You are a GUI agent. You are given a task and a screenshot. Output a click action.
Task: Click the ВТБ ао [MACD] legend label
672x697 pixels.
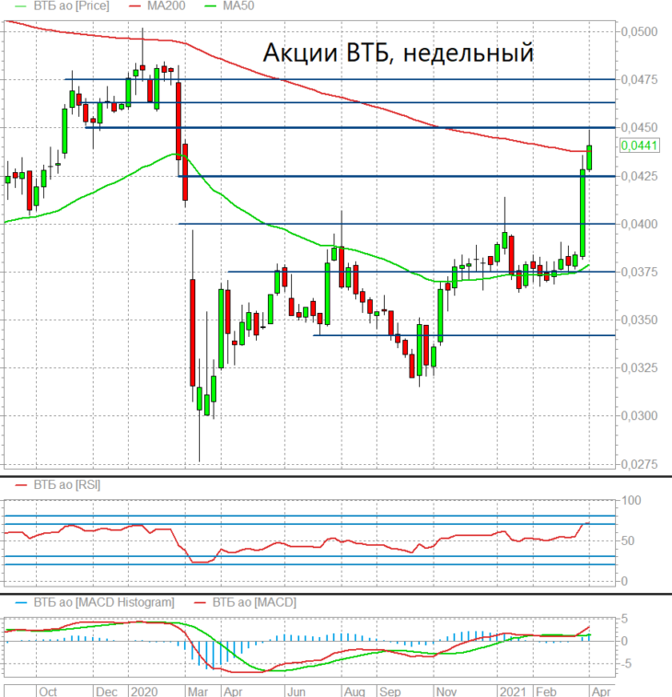click(x=254, y=602)
